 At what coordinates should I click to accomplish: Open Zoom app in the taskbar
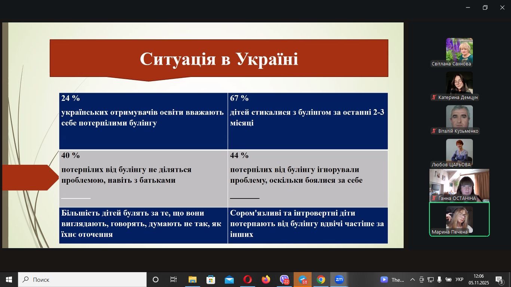tap(339, 280)
